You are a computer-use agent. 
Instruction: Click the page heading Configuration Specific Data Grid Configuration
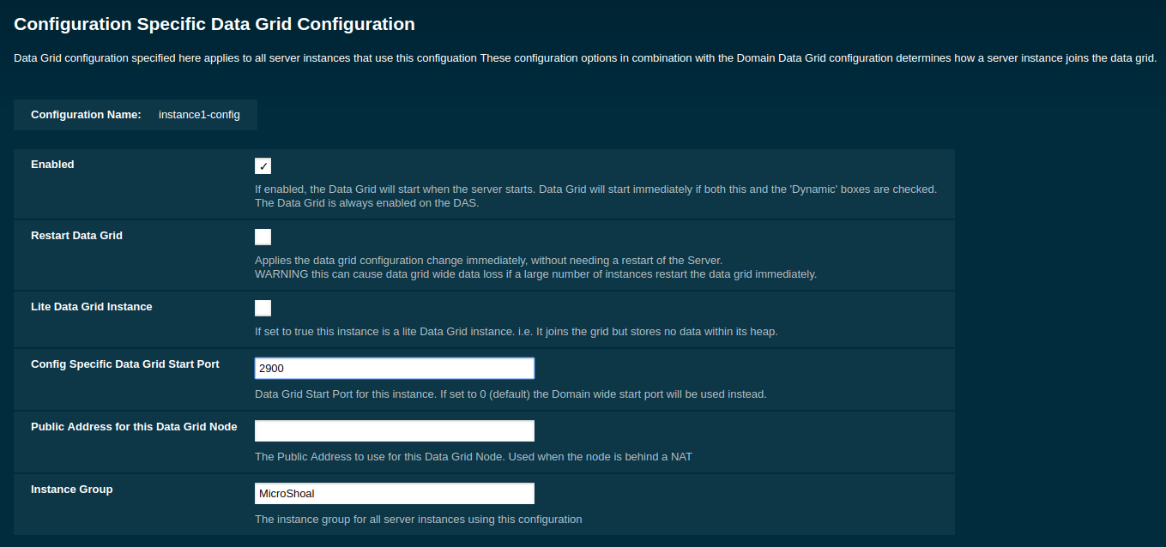click(x=214, y=24)
